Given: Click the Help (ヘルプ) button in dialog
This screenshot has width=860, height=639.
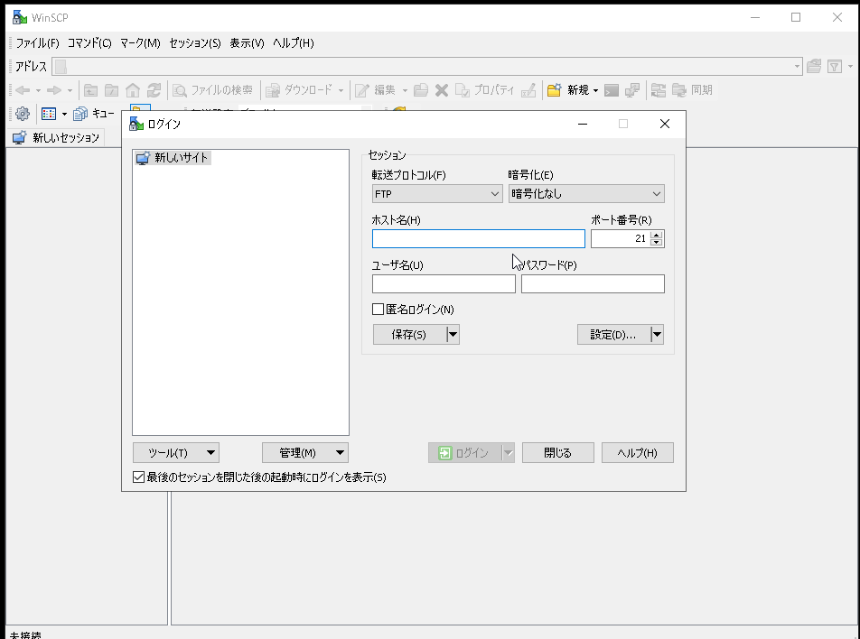Looking at the screenshot, I should point(637,453).
